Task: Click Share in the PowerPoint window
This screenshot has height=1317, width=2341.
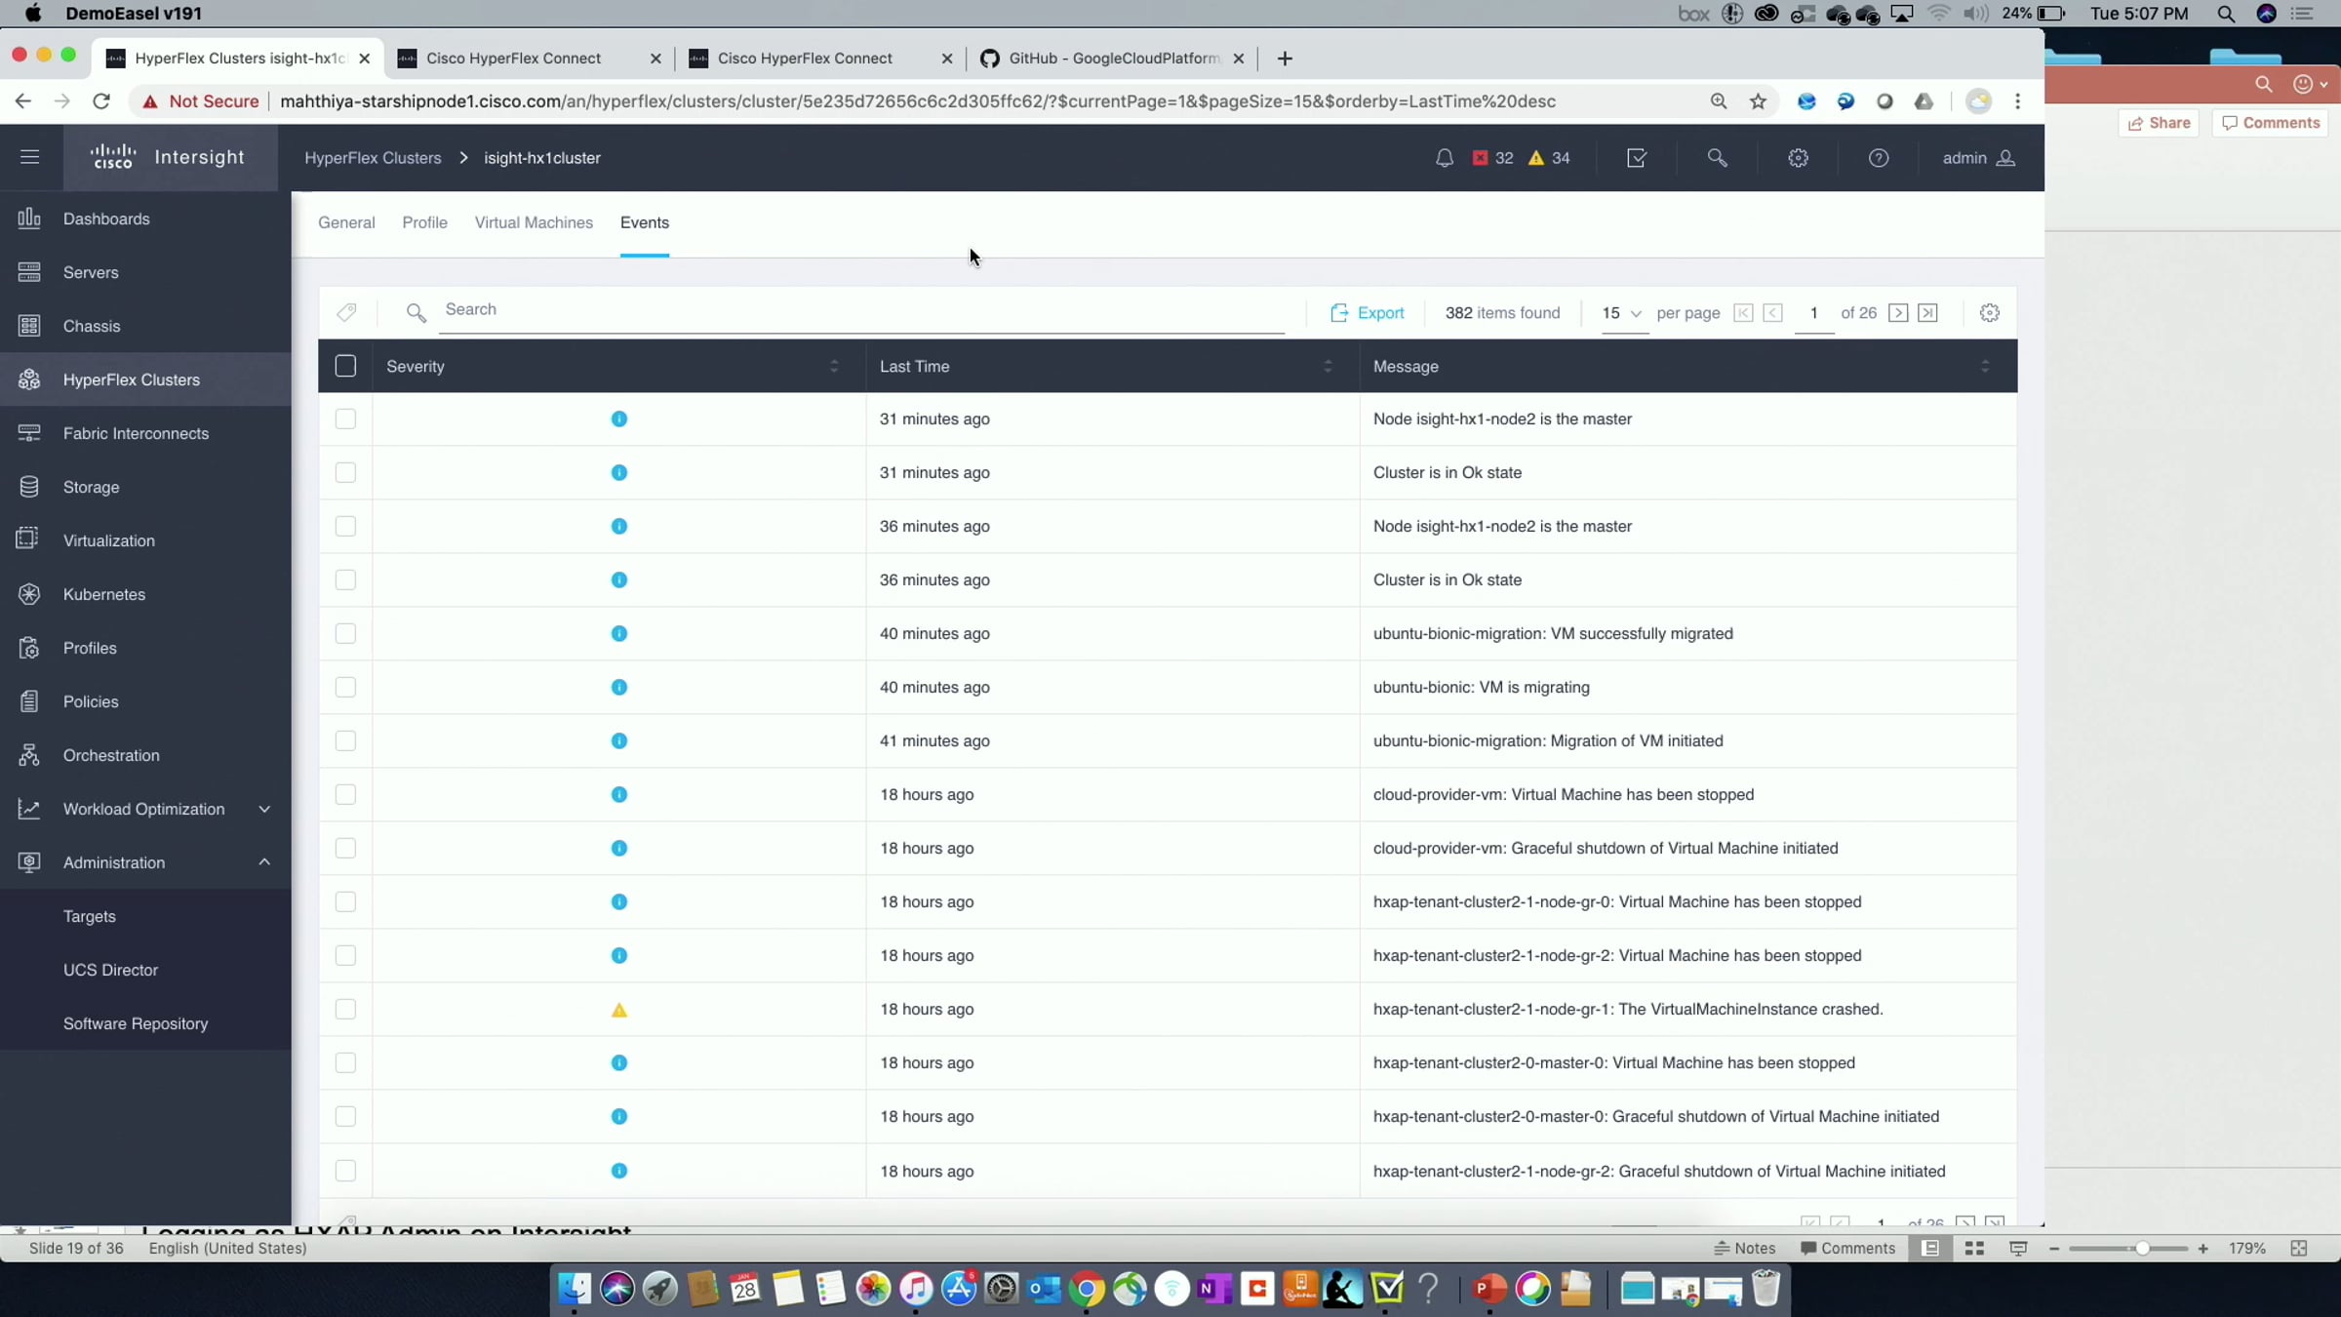Action: tap(2159, 123)
